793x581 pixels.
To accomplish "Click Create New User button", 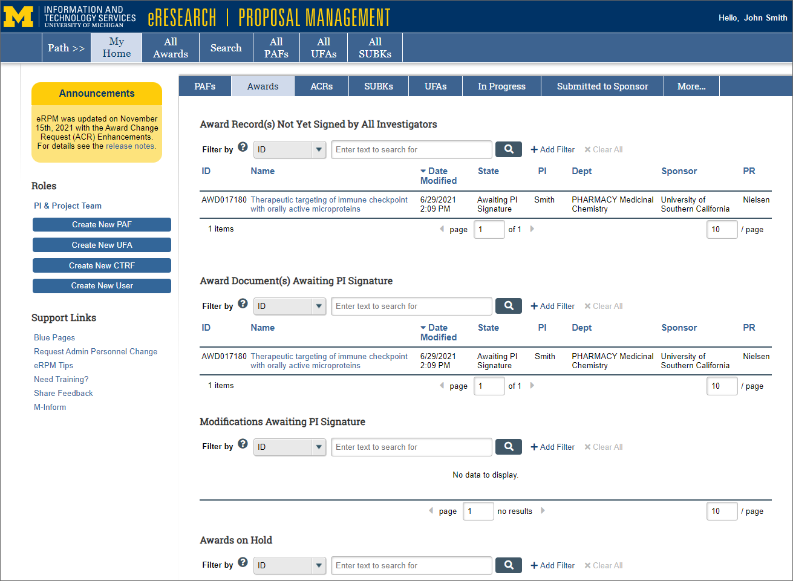I will 102,285.
